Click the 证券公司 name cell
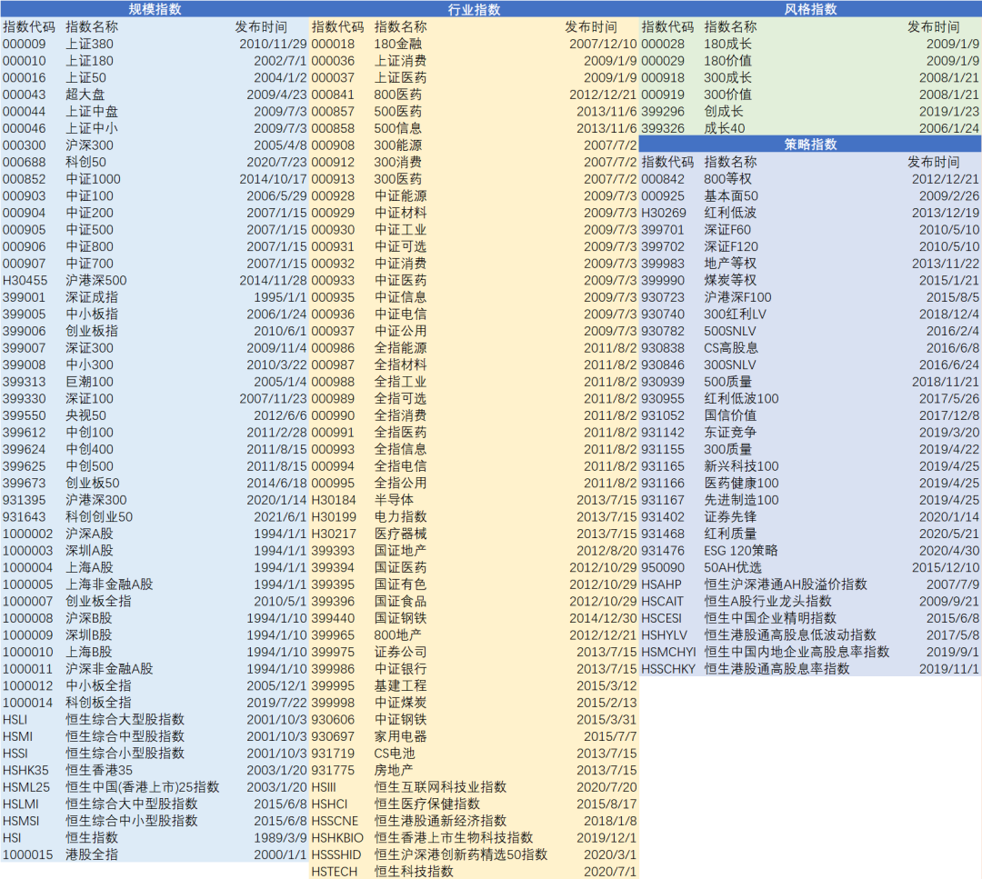Screen dimensions: 982x879 [x=400, y=653]
